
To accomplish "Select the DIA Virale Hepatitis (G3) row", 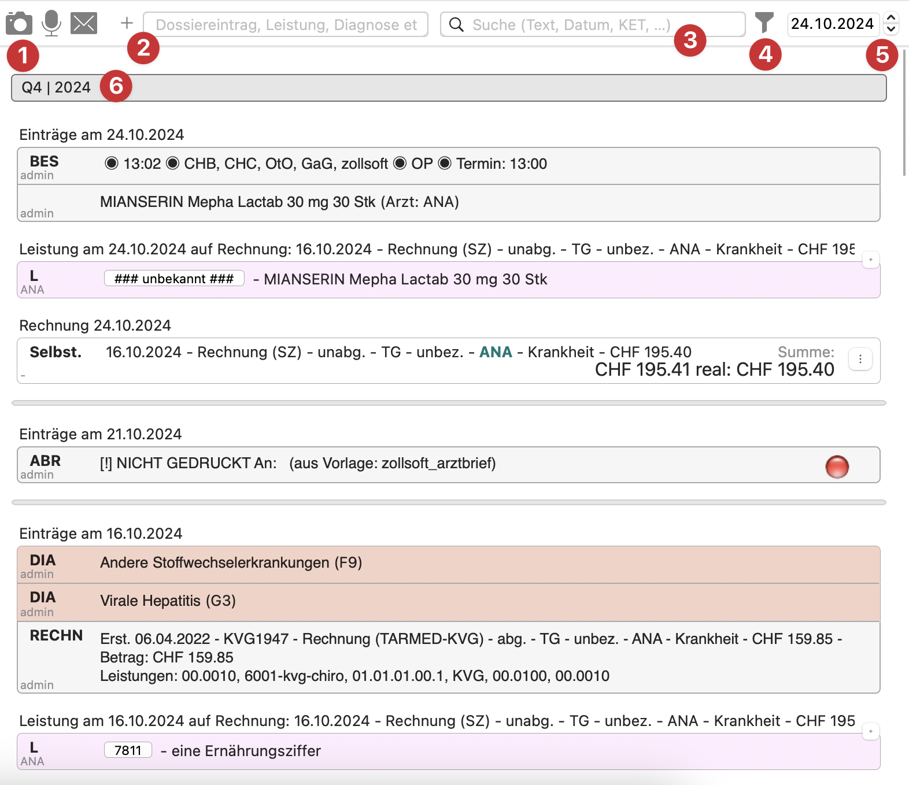I will click(x=449, y=603).
